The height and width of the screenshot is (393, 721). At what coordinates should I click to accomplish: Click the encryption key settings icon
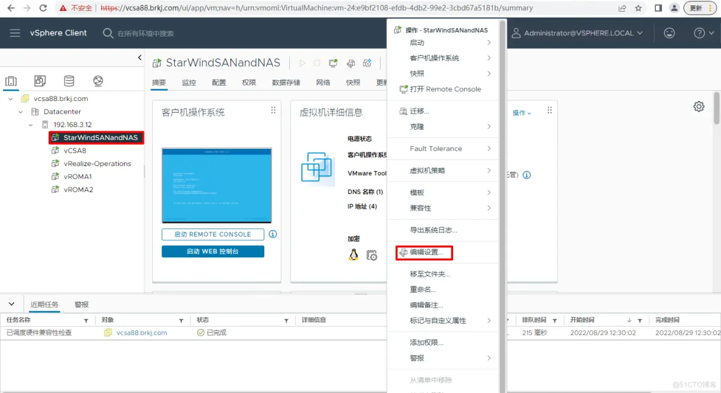click(371, 256)
